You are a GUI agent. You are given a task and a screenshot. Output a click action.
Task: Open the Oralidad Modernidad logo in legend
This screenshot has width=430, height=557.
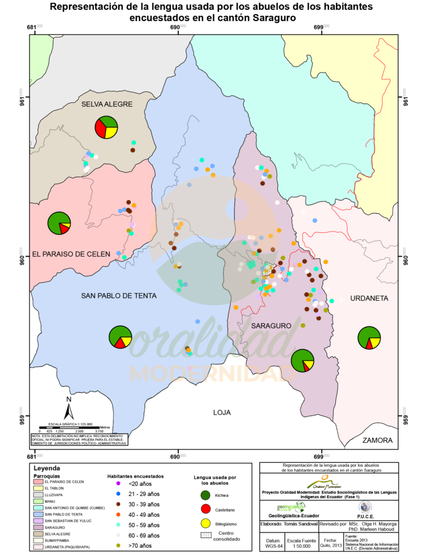(x=325, y=482)
